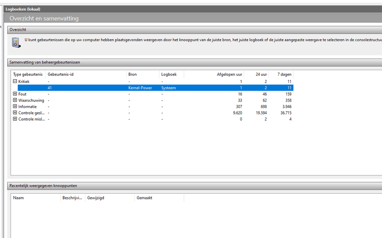Expand the Fout event type row

point(15,93)
